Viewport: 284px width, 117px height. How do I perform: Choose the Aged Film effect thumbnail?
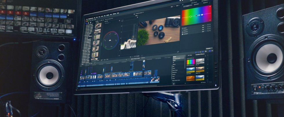pos(200,69)
